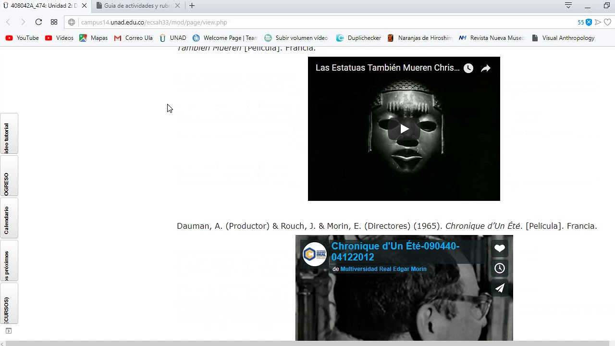
Task: Open the Visual Anthropology bookmark
Action: tap(563, 38)
